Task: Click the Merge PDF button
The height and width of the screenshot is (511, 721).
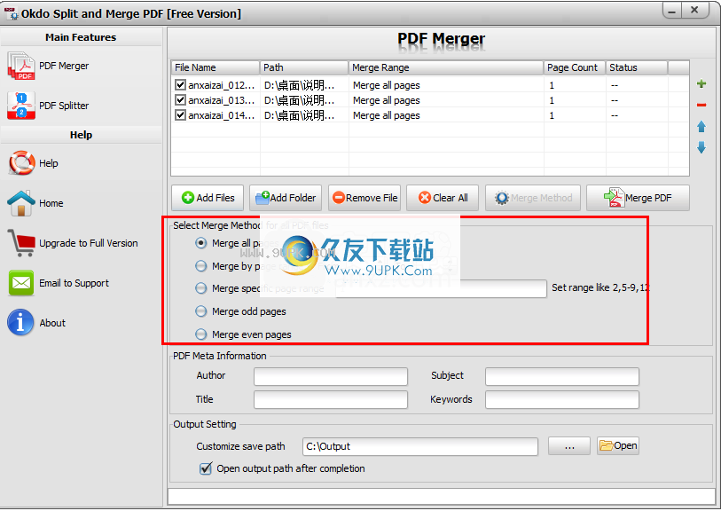Action: coord(638,198)
